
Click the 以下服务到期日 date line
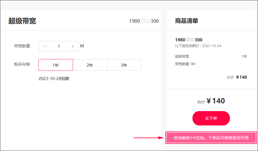click(198, 46)
